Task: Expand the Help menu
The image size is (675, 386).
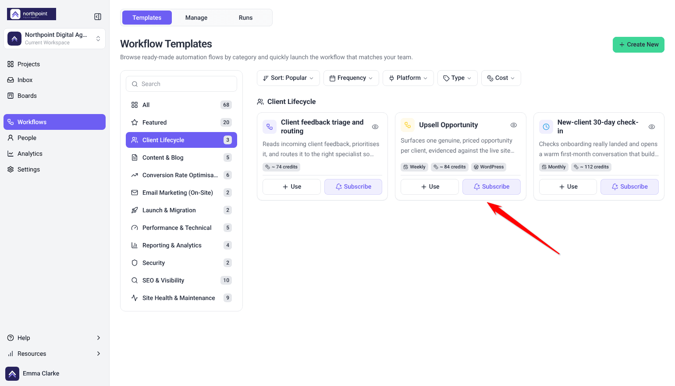Action: point(54,338)
